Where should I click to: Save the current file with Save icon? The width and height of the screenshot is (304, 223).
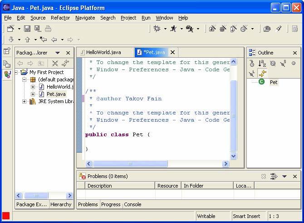pos(27,29)
